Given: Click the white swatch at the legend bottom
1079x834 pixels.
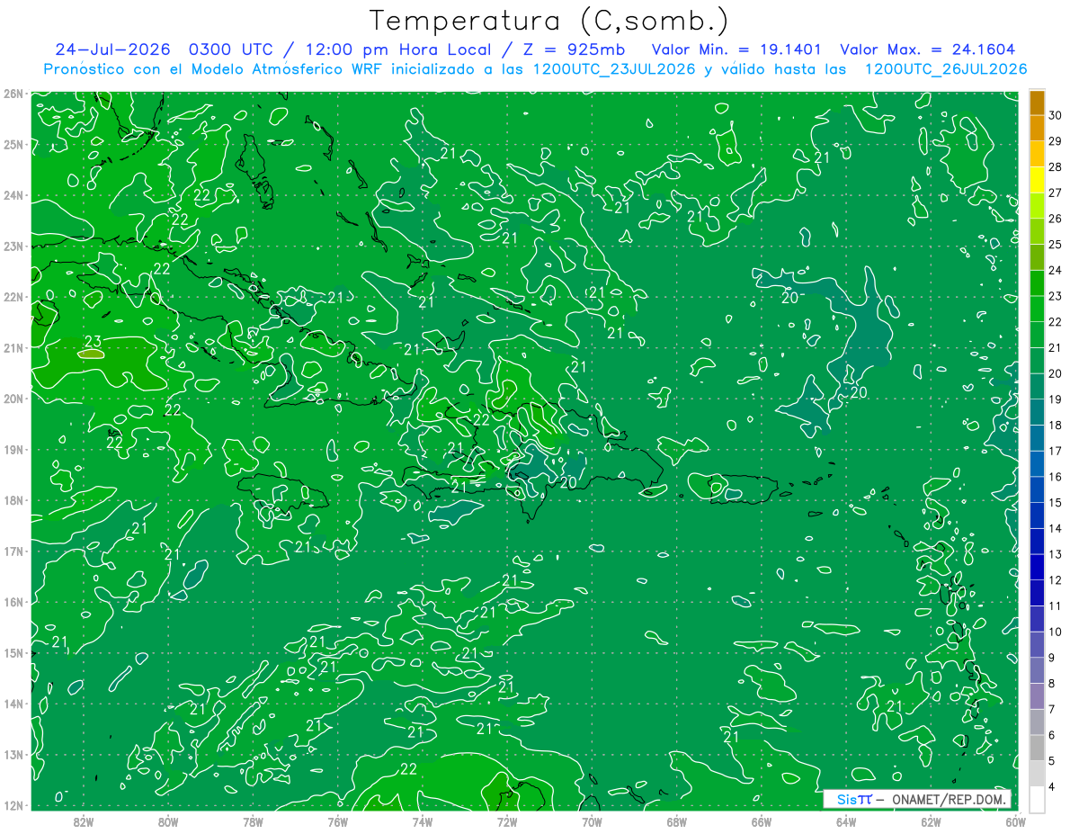Looking at the screenshot, I should click(x=1037, y=799).
